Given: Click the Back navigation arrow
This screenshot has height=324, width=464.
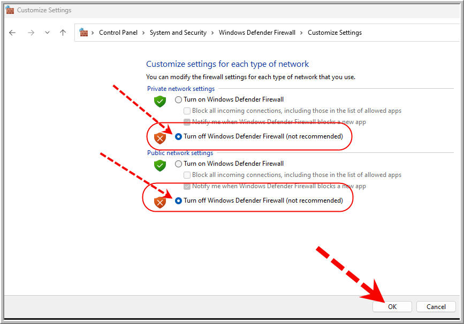Looking at the screenshot, I should 12,33.
